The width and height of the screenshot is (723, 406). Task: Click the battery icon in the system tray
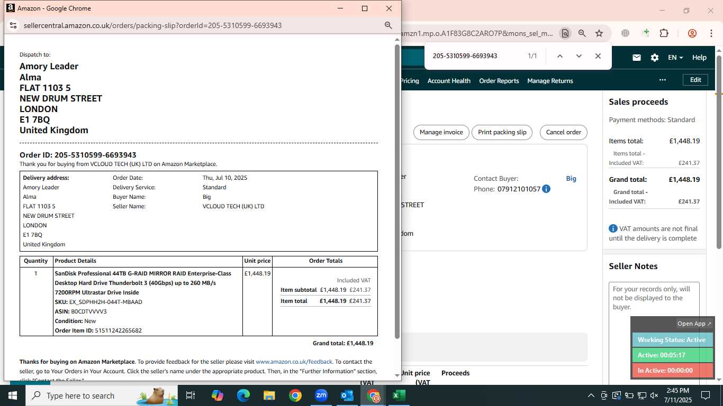pos(629,395)
